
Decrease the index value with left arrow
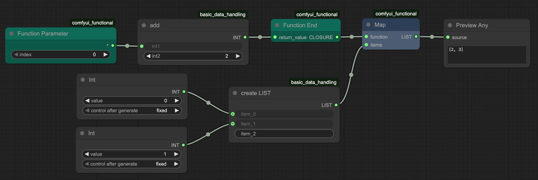pyautogui.click(x=16, y=55)
